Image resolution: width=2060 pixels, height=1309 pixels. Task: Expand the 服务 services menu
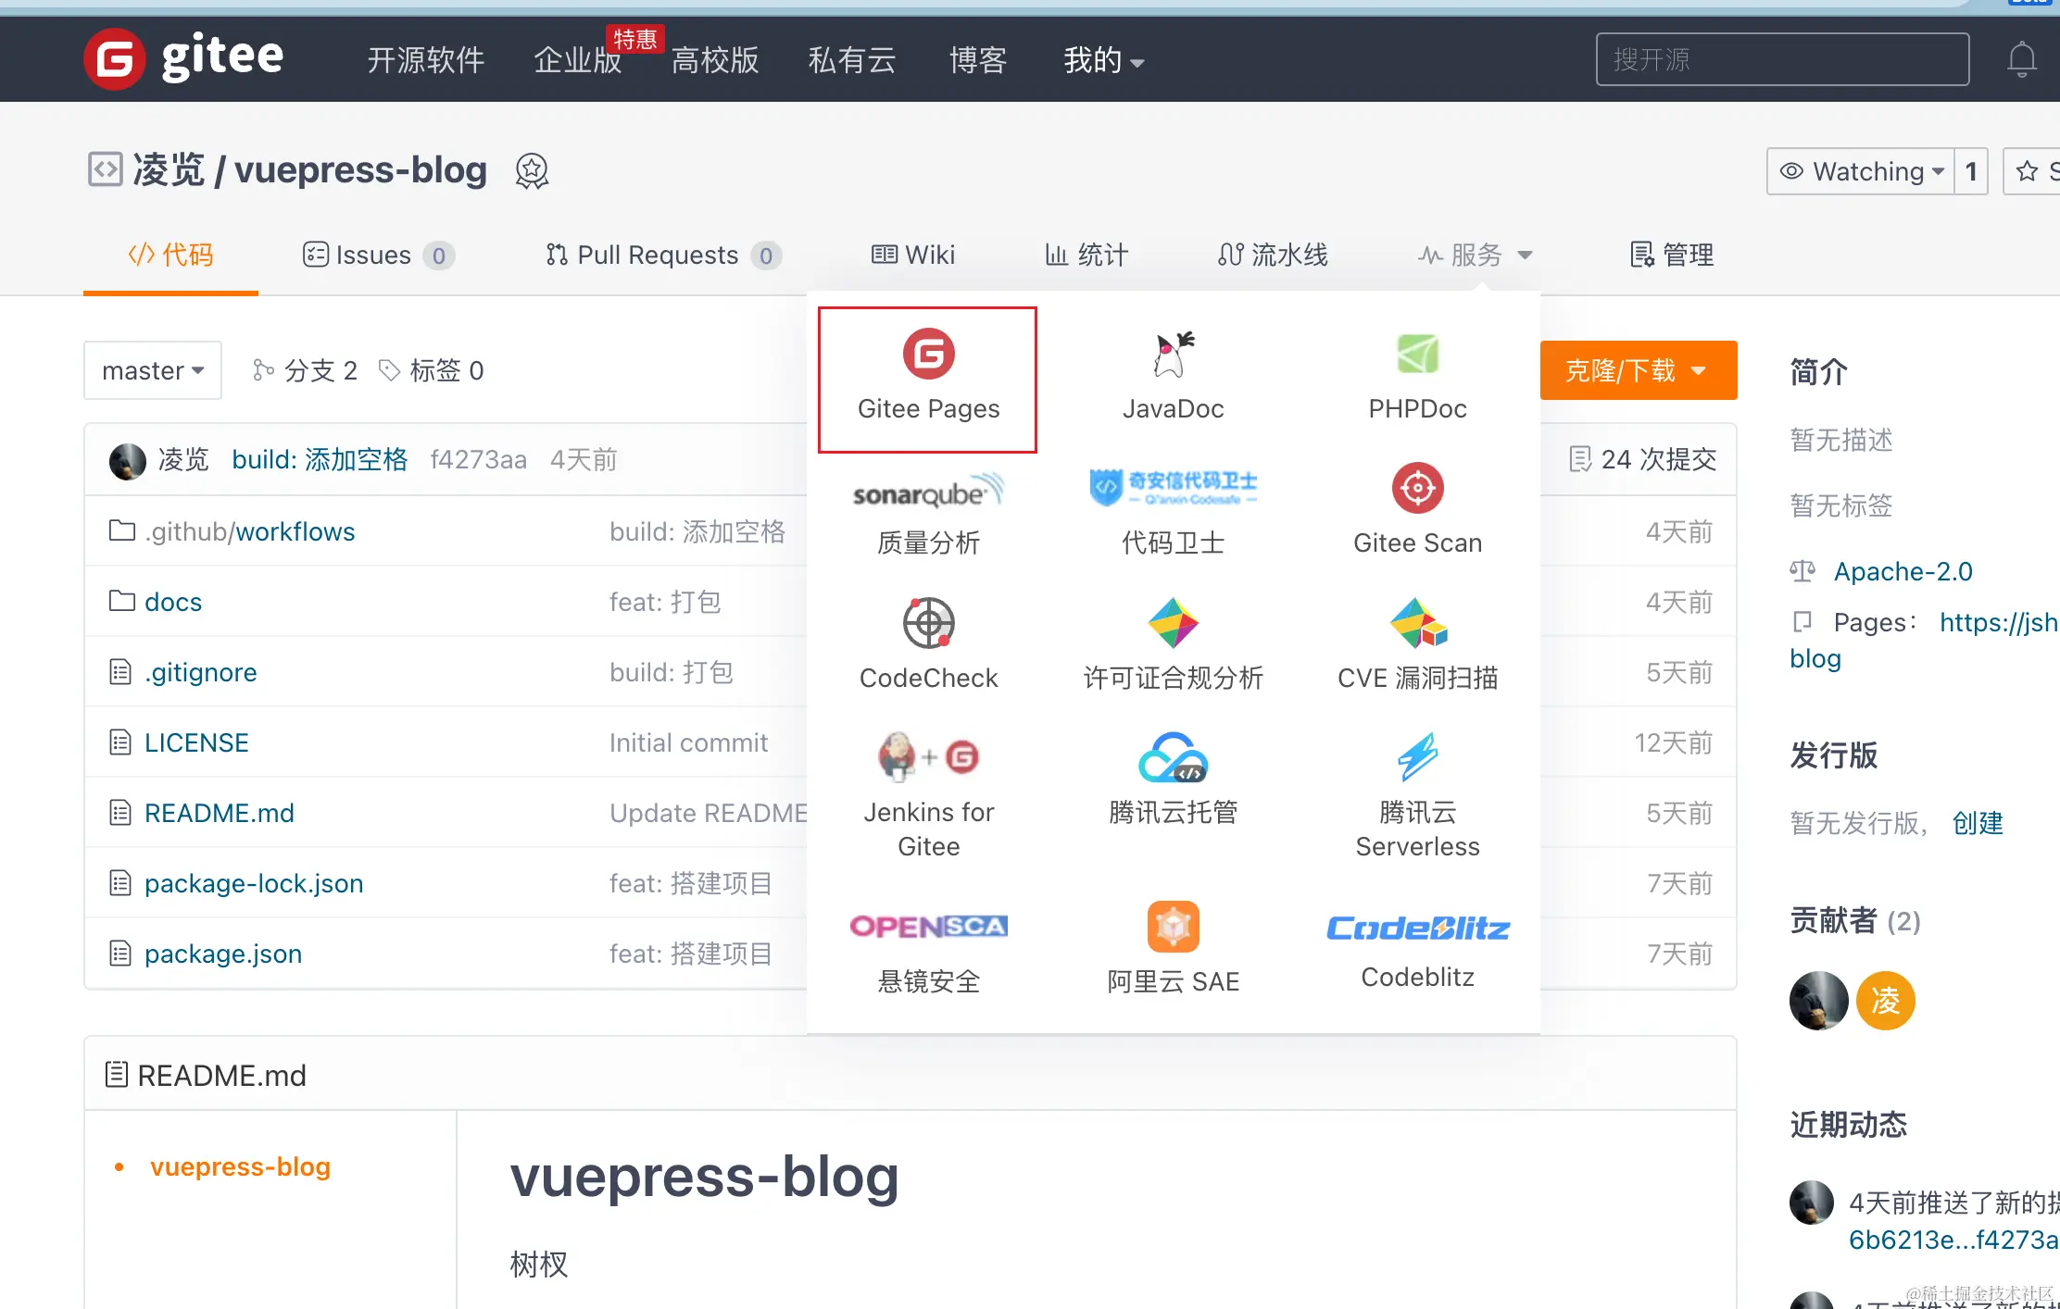tap(1475, 255)
